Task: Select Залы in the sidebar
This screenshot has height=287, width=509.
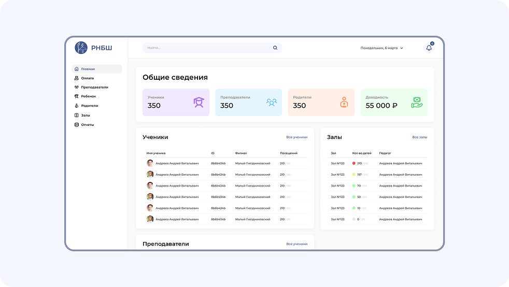Action: point(86,116)
